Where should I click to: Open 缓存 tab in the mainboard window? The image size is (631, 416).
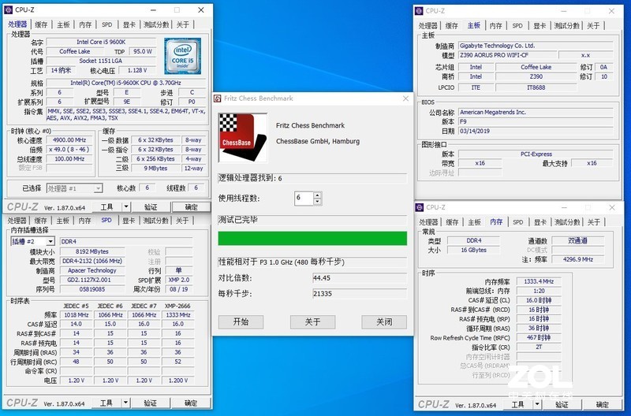[451, 26]
